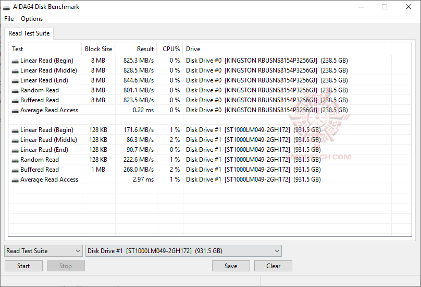The image size is (421, 287).
Task: Select the Read Test Suite tab
Action: [29, 33]
